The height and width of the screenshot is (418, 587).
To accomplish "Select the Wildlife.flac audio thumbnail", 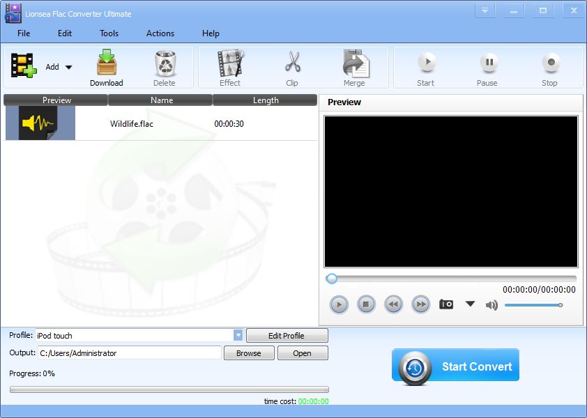I will (x=40, y=123).
